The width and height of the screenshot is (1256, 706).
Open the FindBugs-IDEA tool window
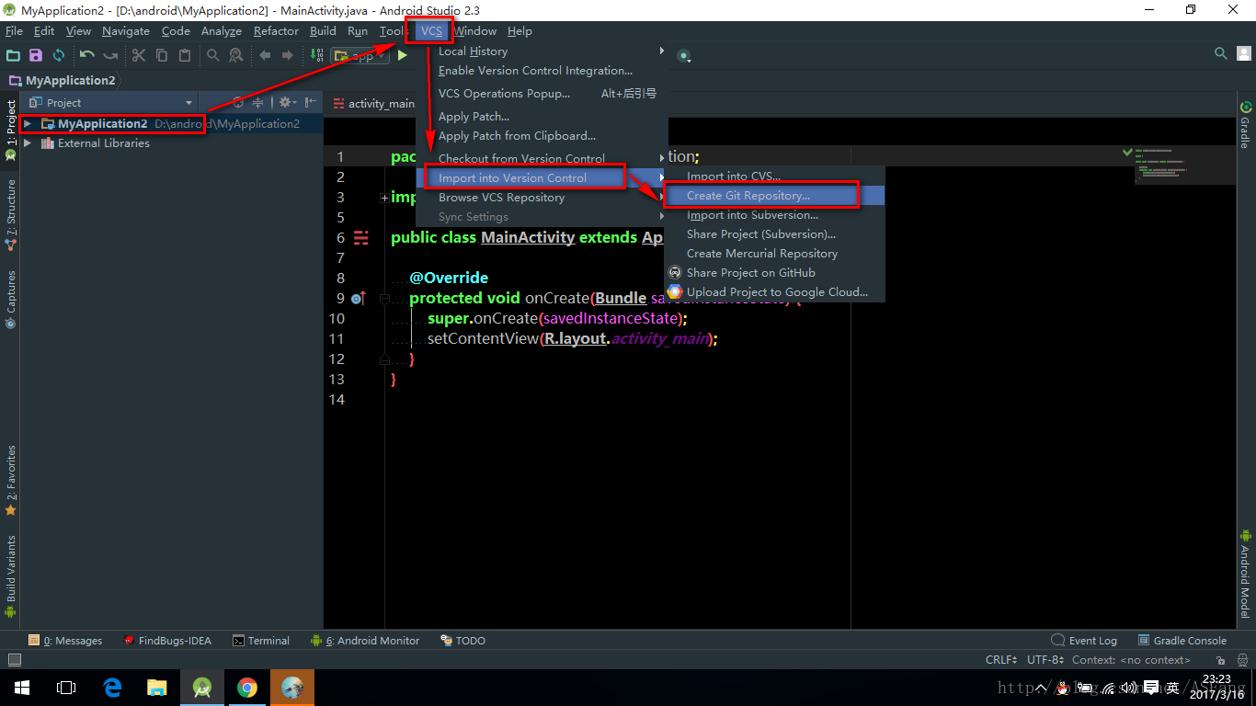click(167, 641)
